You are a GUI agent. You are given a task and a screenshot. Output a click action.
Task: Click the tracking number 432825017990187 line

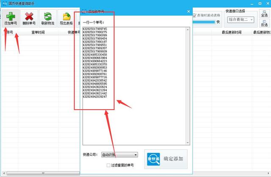95,41
